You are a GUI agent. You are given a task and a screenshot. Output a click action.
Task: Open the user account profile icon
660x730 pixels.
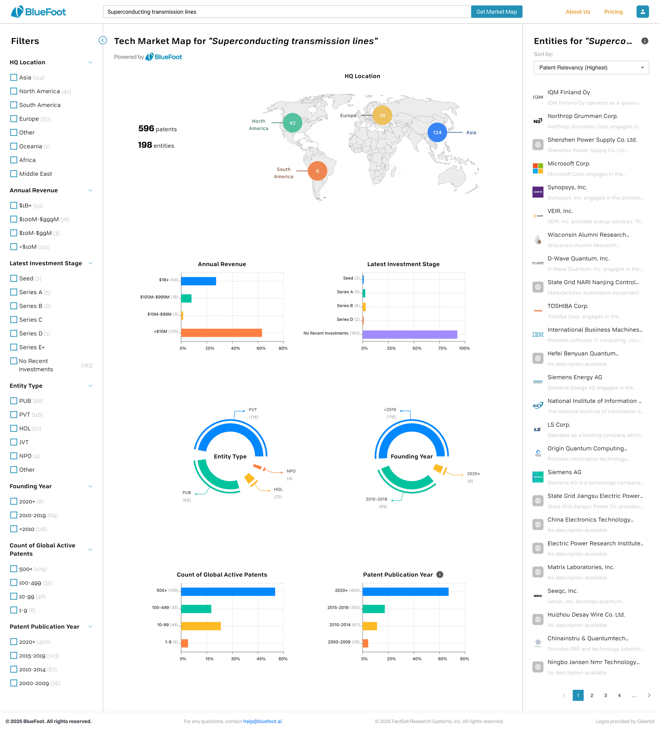click(642, 12)
